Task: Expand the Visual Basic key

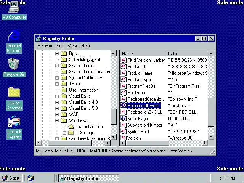Action: point(57,96)
